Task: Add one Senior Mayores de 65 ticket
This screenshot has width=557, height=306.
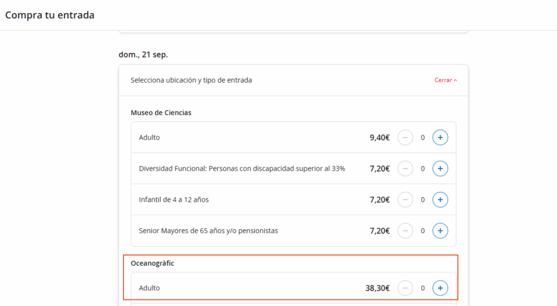Action: click(440, 230)
